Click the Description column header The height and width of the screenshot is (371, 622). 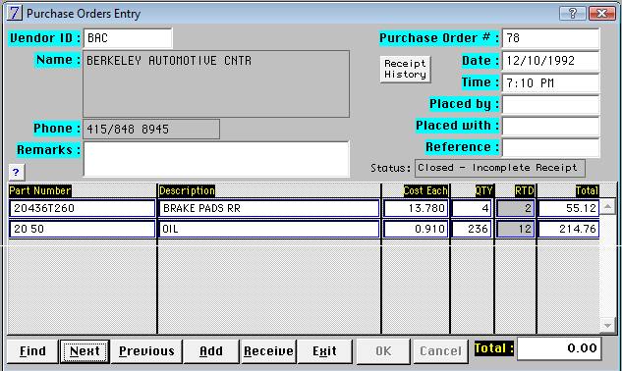pos(187,190)
